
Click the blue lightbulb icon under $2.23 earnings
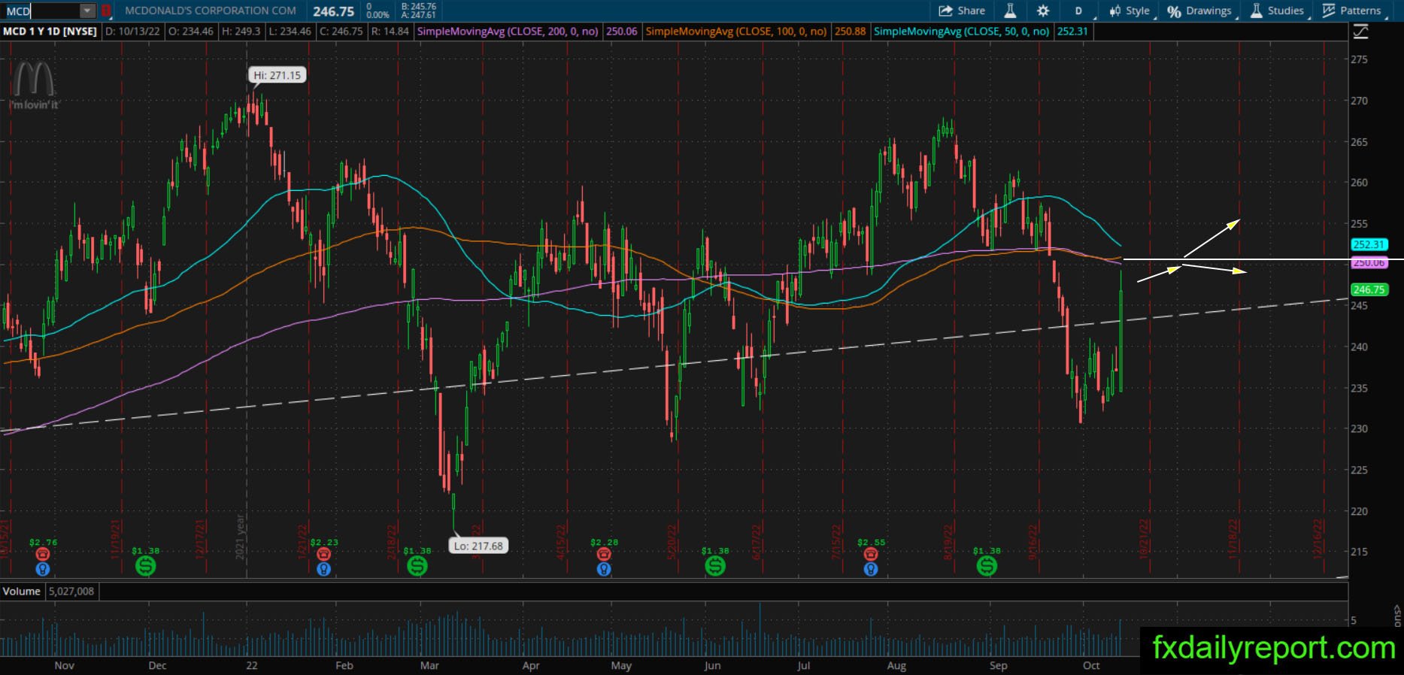pyautogui.click(x=323, y=569)
